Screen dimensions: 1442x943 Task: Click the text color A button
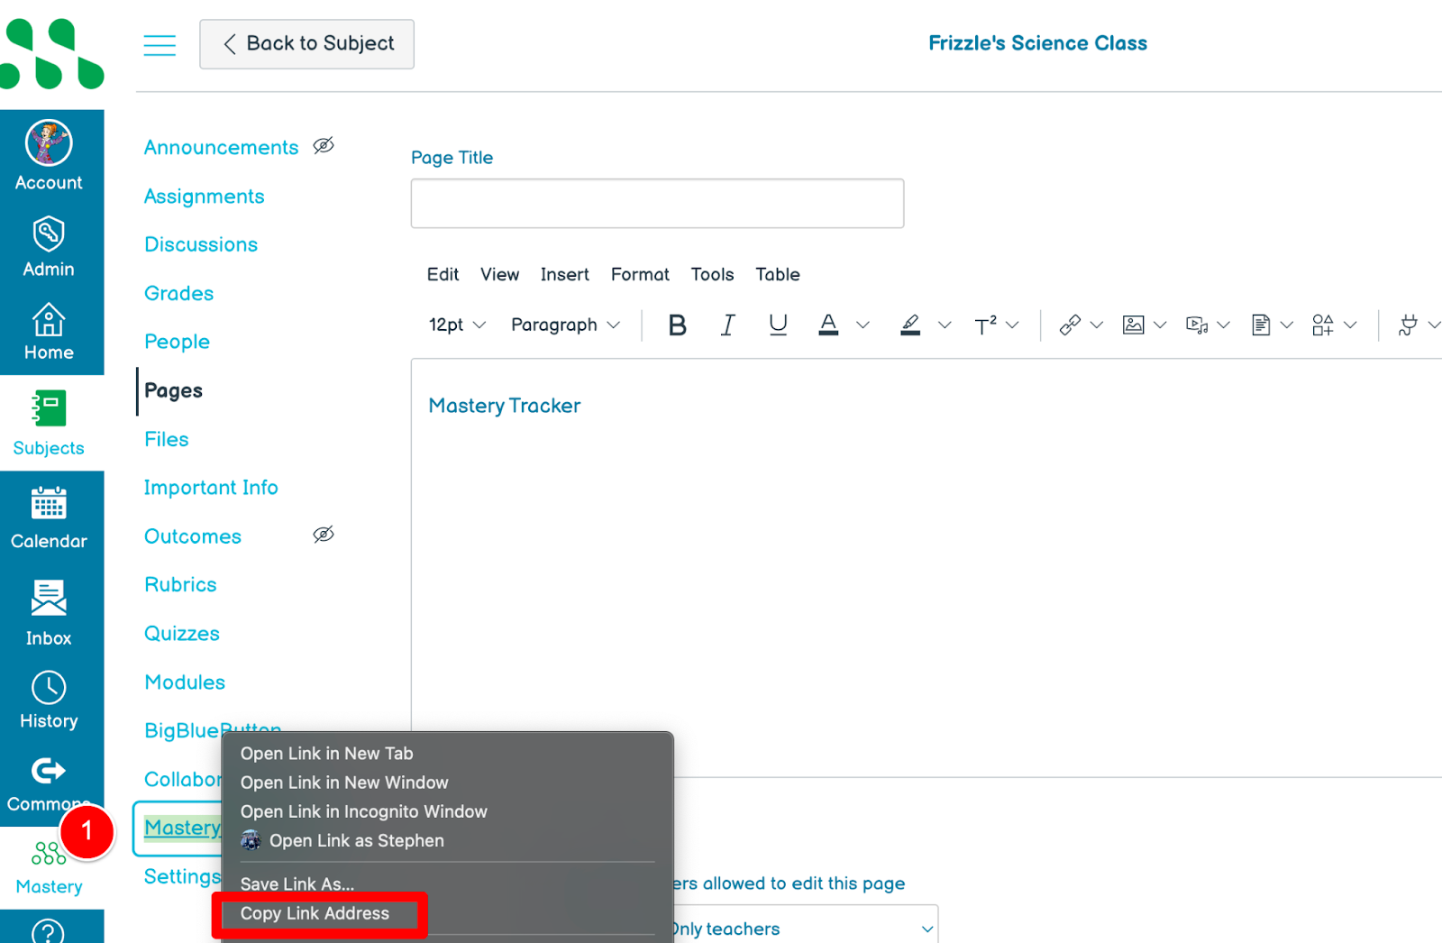click(x=828, y=325)
